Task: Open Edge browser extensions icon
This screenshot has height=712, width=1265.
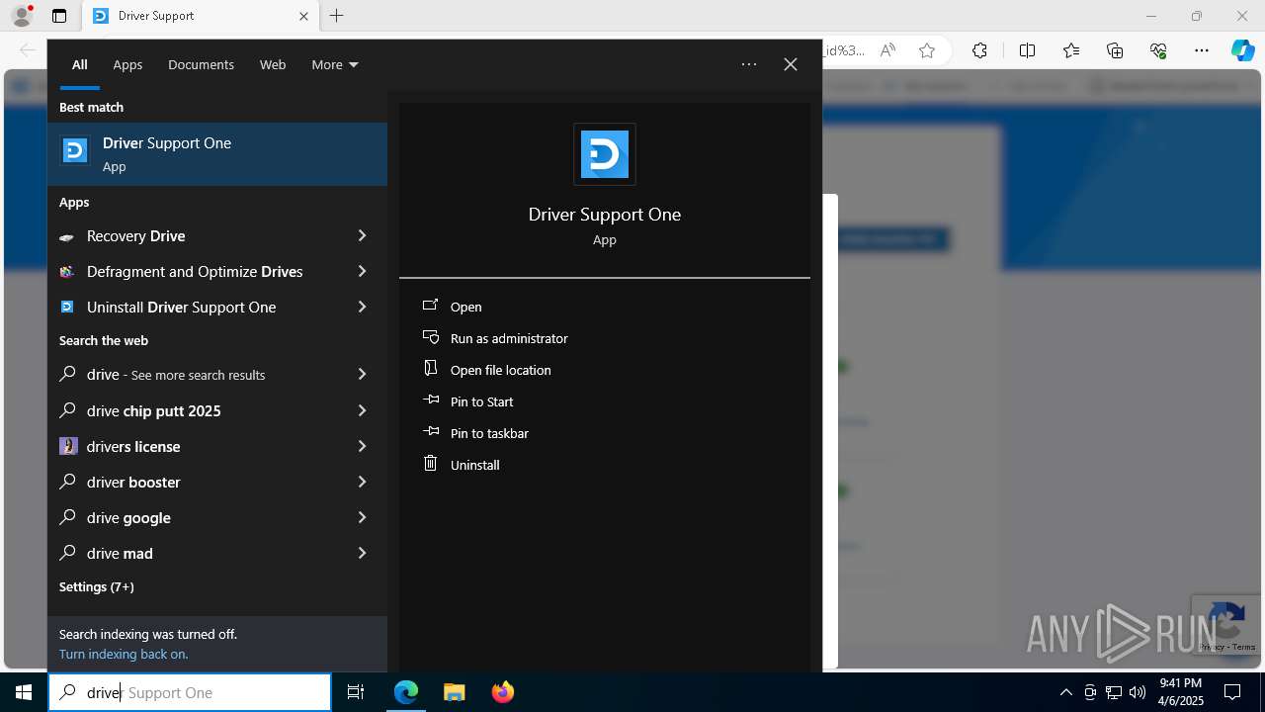Action: pos(979,50)
